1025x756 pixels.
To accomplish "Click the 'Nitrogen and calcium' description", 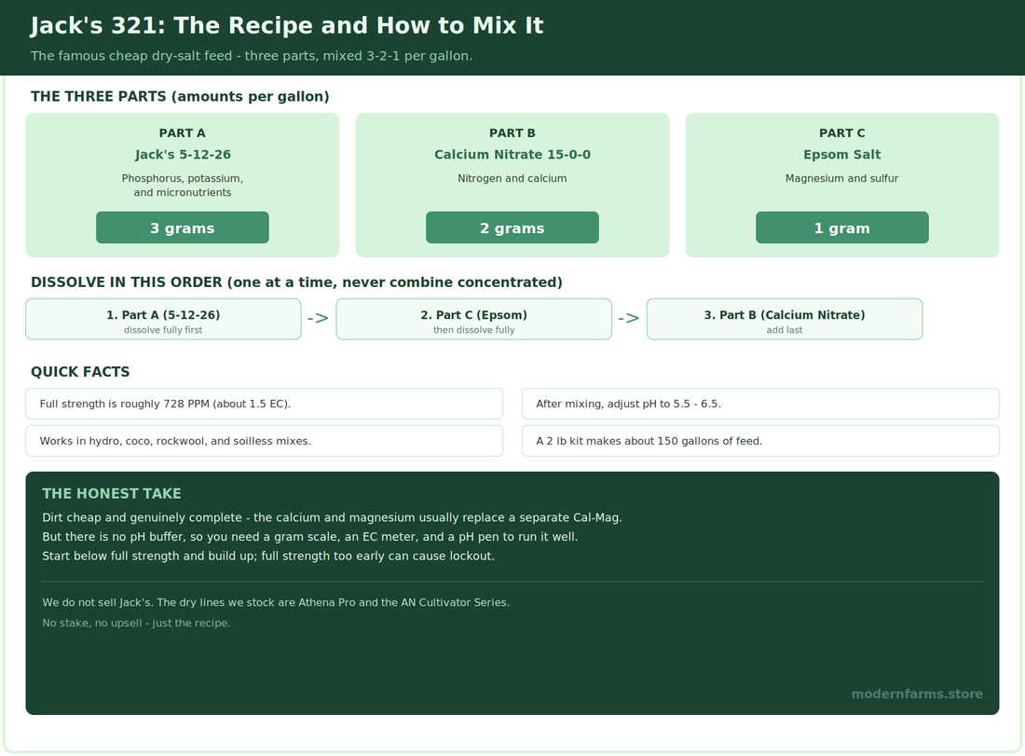I will (512, 179).
